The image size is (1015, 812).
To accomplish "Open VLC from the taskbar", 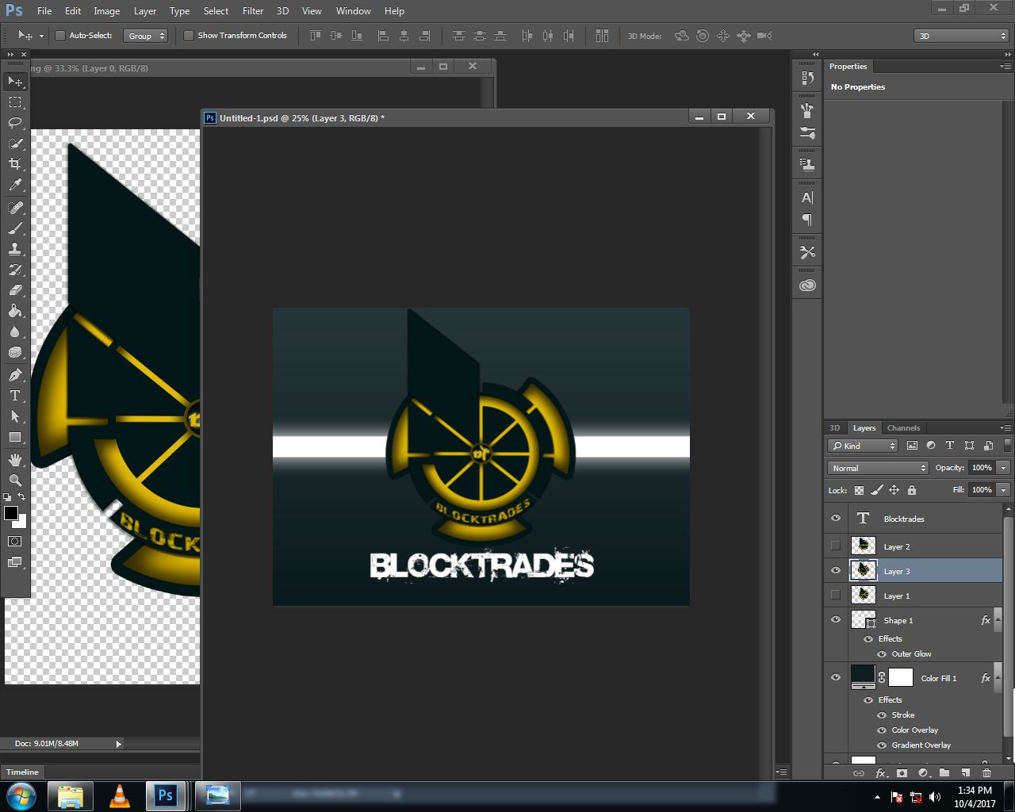I will pos(119,796).
